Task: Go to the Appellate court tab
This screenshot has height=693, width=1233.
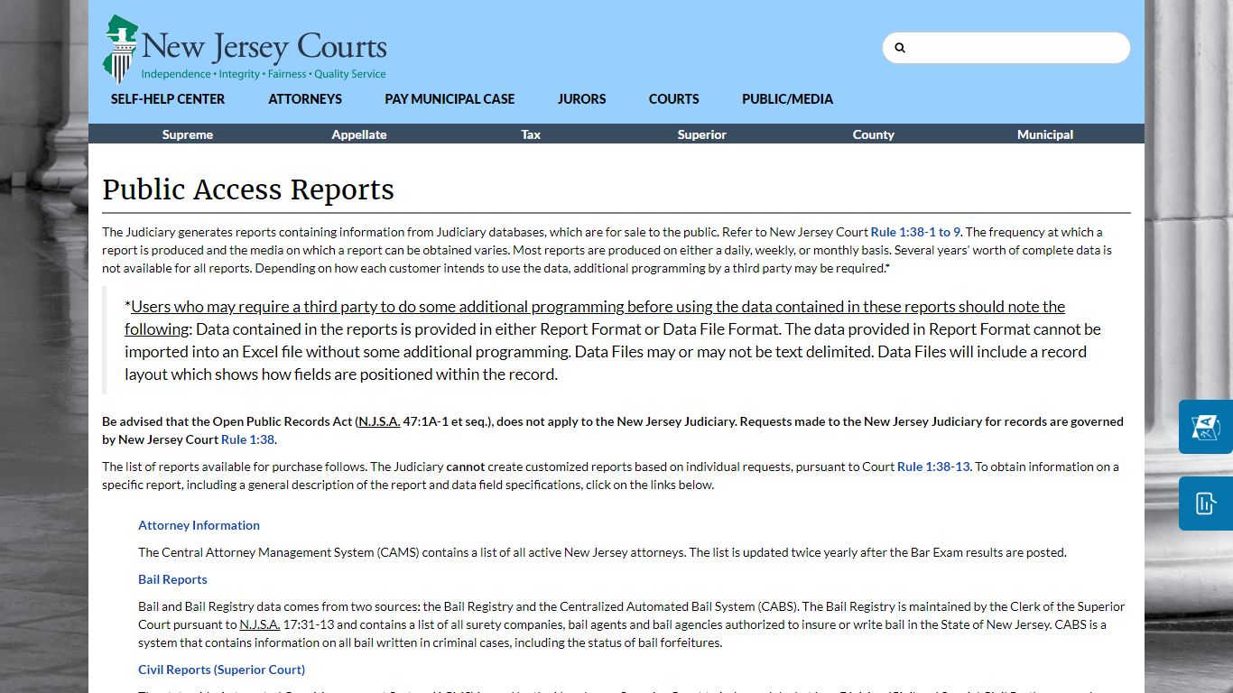Action: (359, 134)
